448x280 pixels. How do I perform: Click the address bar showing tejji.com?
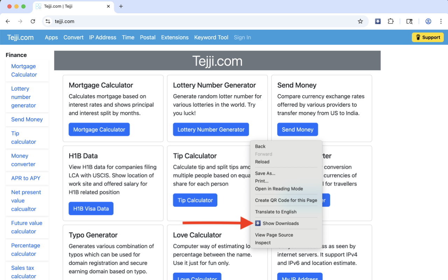tap(205, 21)
